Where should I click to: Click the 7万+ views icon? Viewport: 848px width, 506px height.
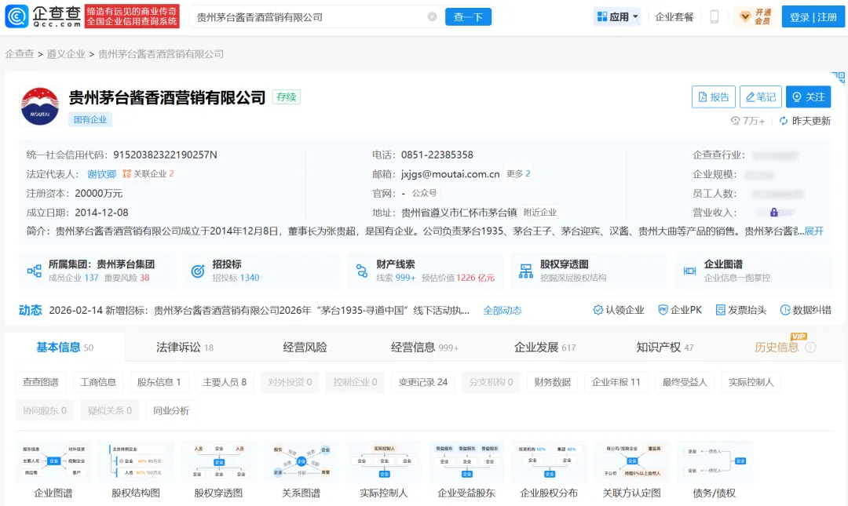[735, 121]
